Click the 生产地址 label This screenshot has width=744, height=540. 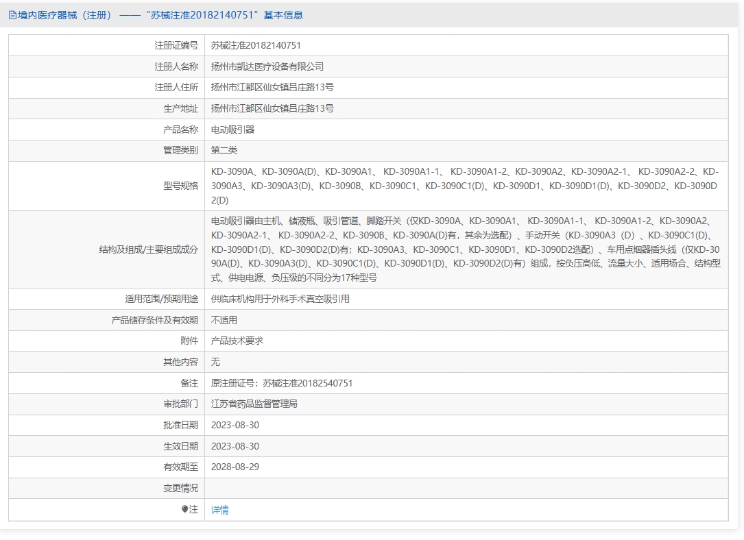180,108
